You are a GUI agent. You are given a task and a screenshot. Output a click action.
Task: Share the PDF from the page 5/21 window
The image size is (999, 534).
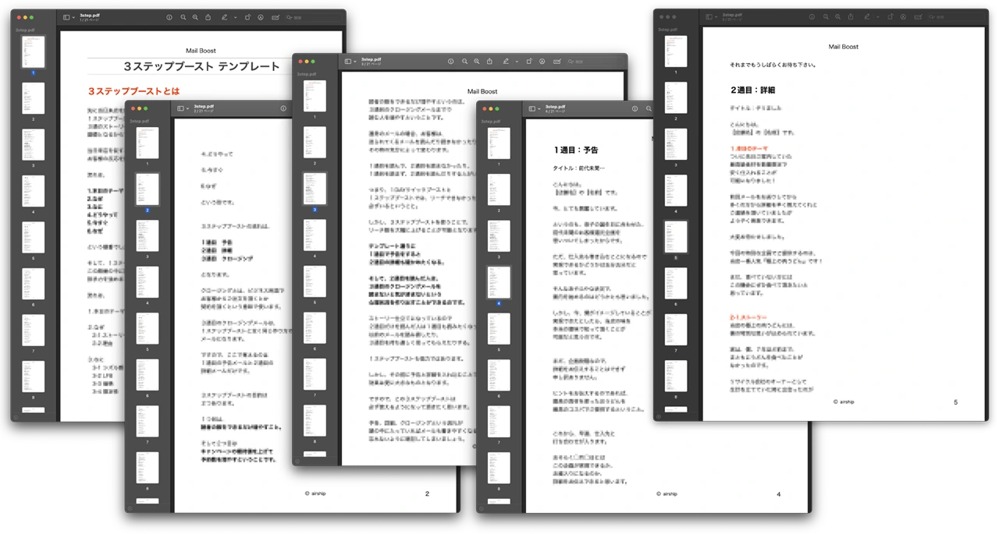tap(851, 16)
